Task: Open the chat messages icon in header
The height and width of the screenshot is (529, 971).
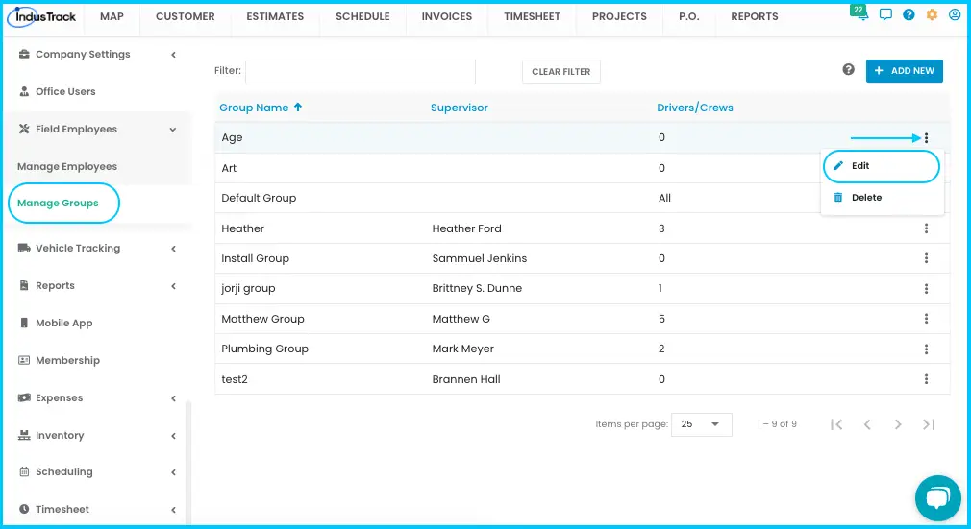Action: 885,14
